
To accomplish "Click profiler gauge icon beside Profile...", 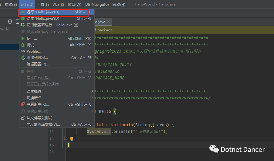I will [x=23, y=51].
